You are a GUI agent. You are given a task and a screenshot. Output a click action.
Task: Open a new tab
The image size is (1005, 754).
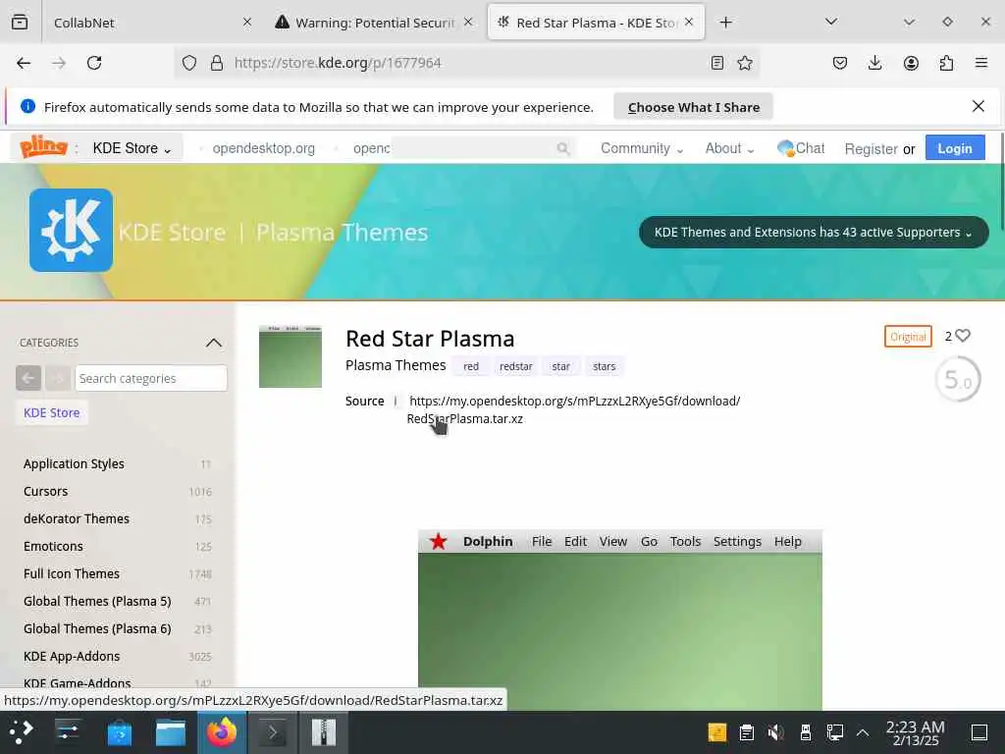(x=725, y=23)
